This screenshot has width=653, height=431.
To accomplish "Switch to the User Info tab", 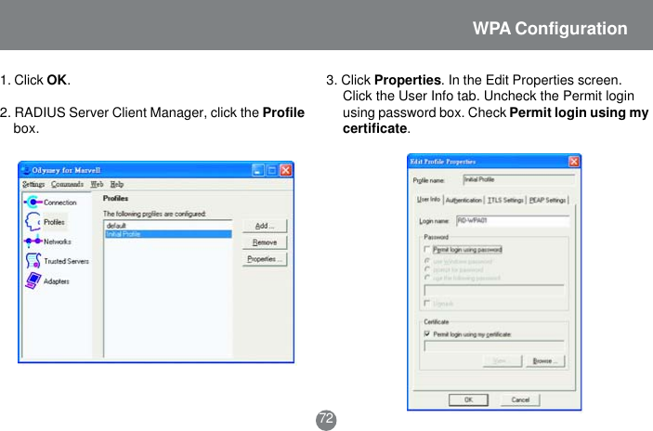I will click(428, 200).
